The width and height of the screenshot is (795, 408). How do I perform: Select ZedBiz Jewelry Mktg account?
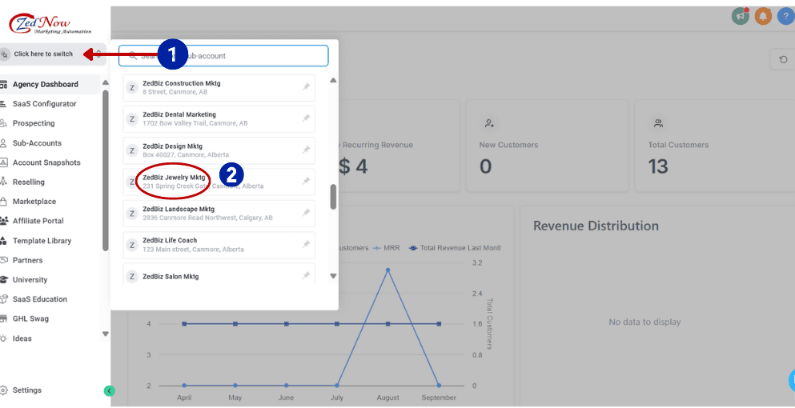[219, 182]
